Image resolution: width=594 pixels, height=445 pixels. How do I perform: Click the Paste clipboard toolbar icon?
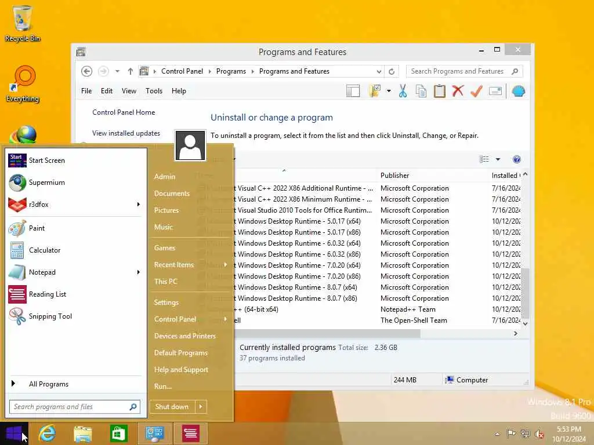click(440, 91)
